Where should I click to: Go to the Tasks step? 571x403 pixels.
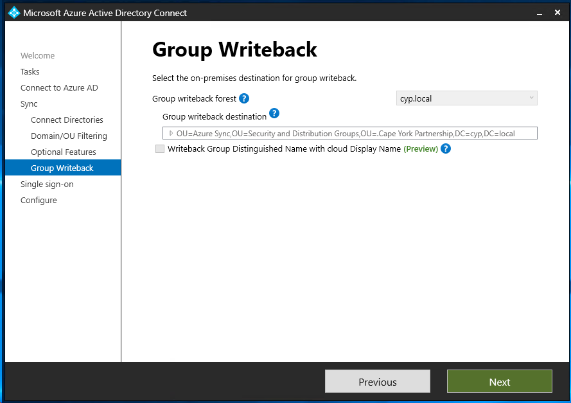tap(30, 71)
